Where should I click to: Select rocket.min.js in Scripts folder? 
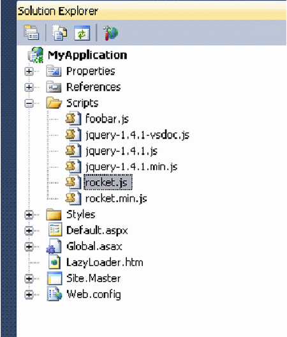(116, 198)
